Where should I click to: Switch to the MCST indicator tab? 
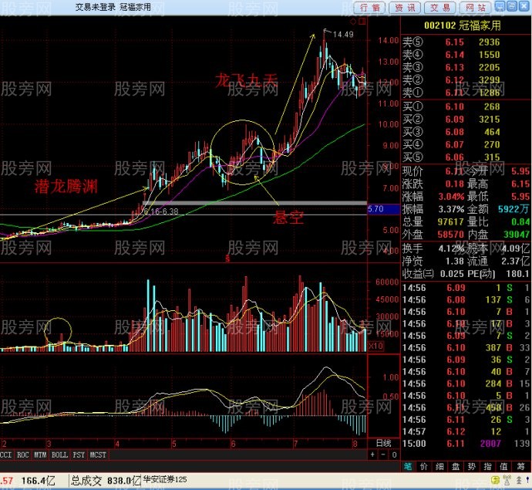click(98, 455)
